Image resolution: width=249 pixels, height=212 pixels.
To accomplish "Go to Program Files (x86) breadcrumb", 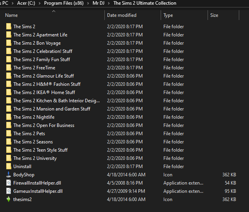I will click(64, 3).
